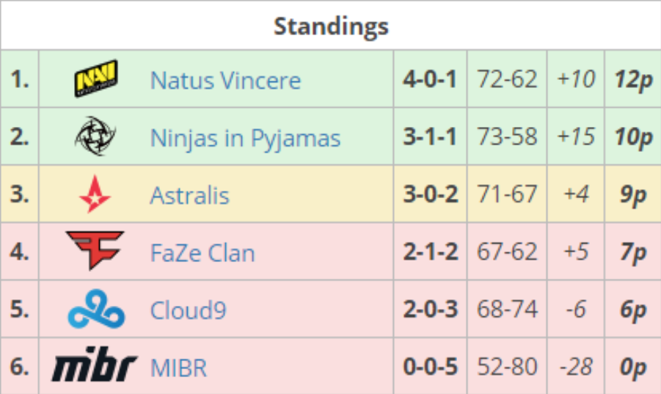Open the Astralis team link

tap(189, 195)
